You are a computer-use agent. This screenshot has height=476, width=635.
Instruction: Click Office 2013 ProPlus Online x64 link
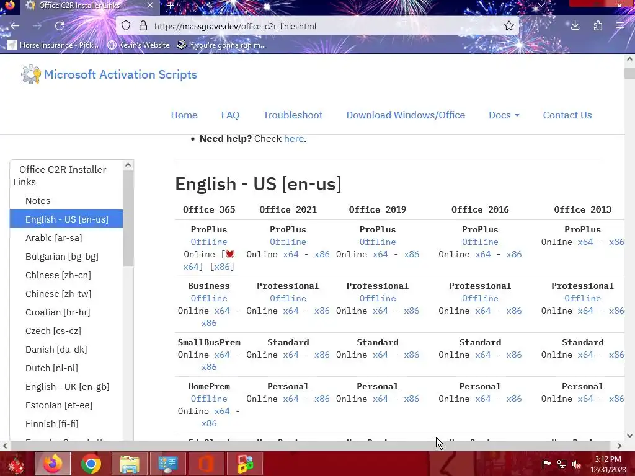(x=585, y=242)
